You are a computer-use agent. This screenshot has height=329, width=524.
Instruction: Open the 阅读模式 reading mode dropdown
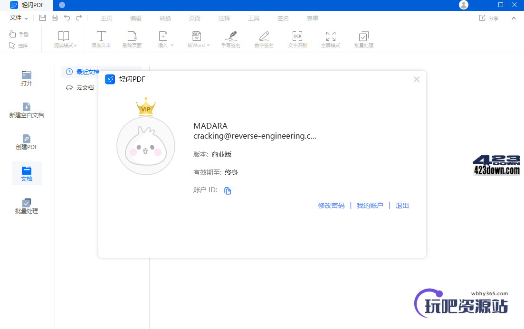point(65,39)
